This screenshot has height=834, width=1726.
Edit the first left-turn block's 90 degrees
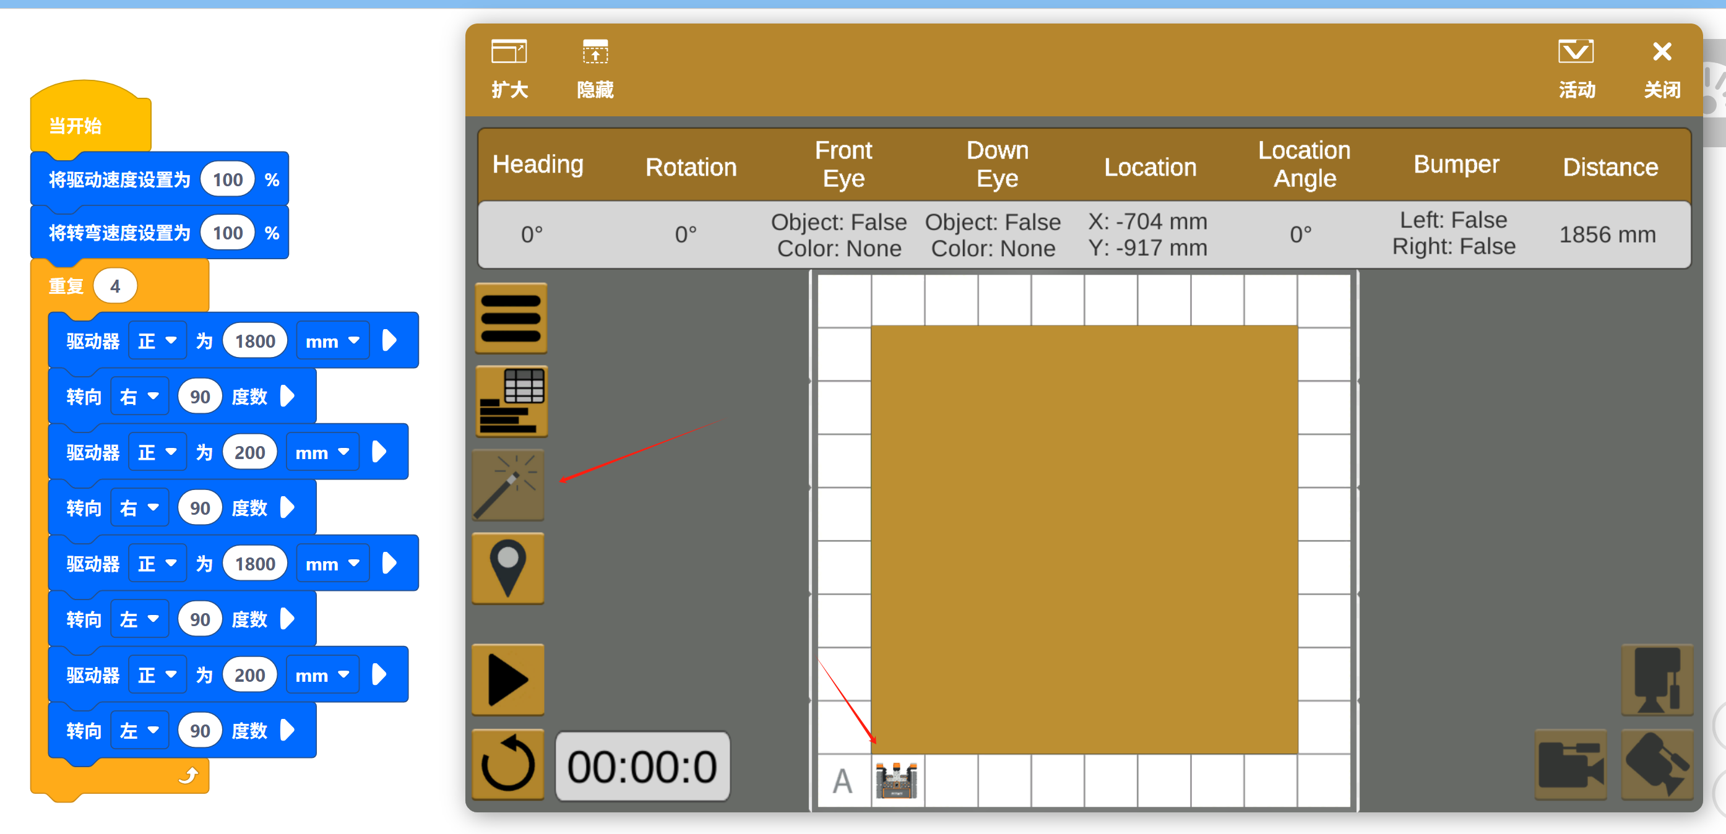pyautogui.click(x=200, y=619)
